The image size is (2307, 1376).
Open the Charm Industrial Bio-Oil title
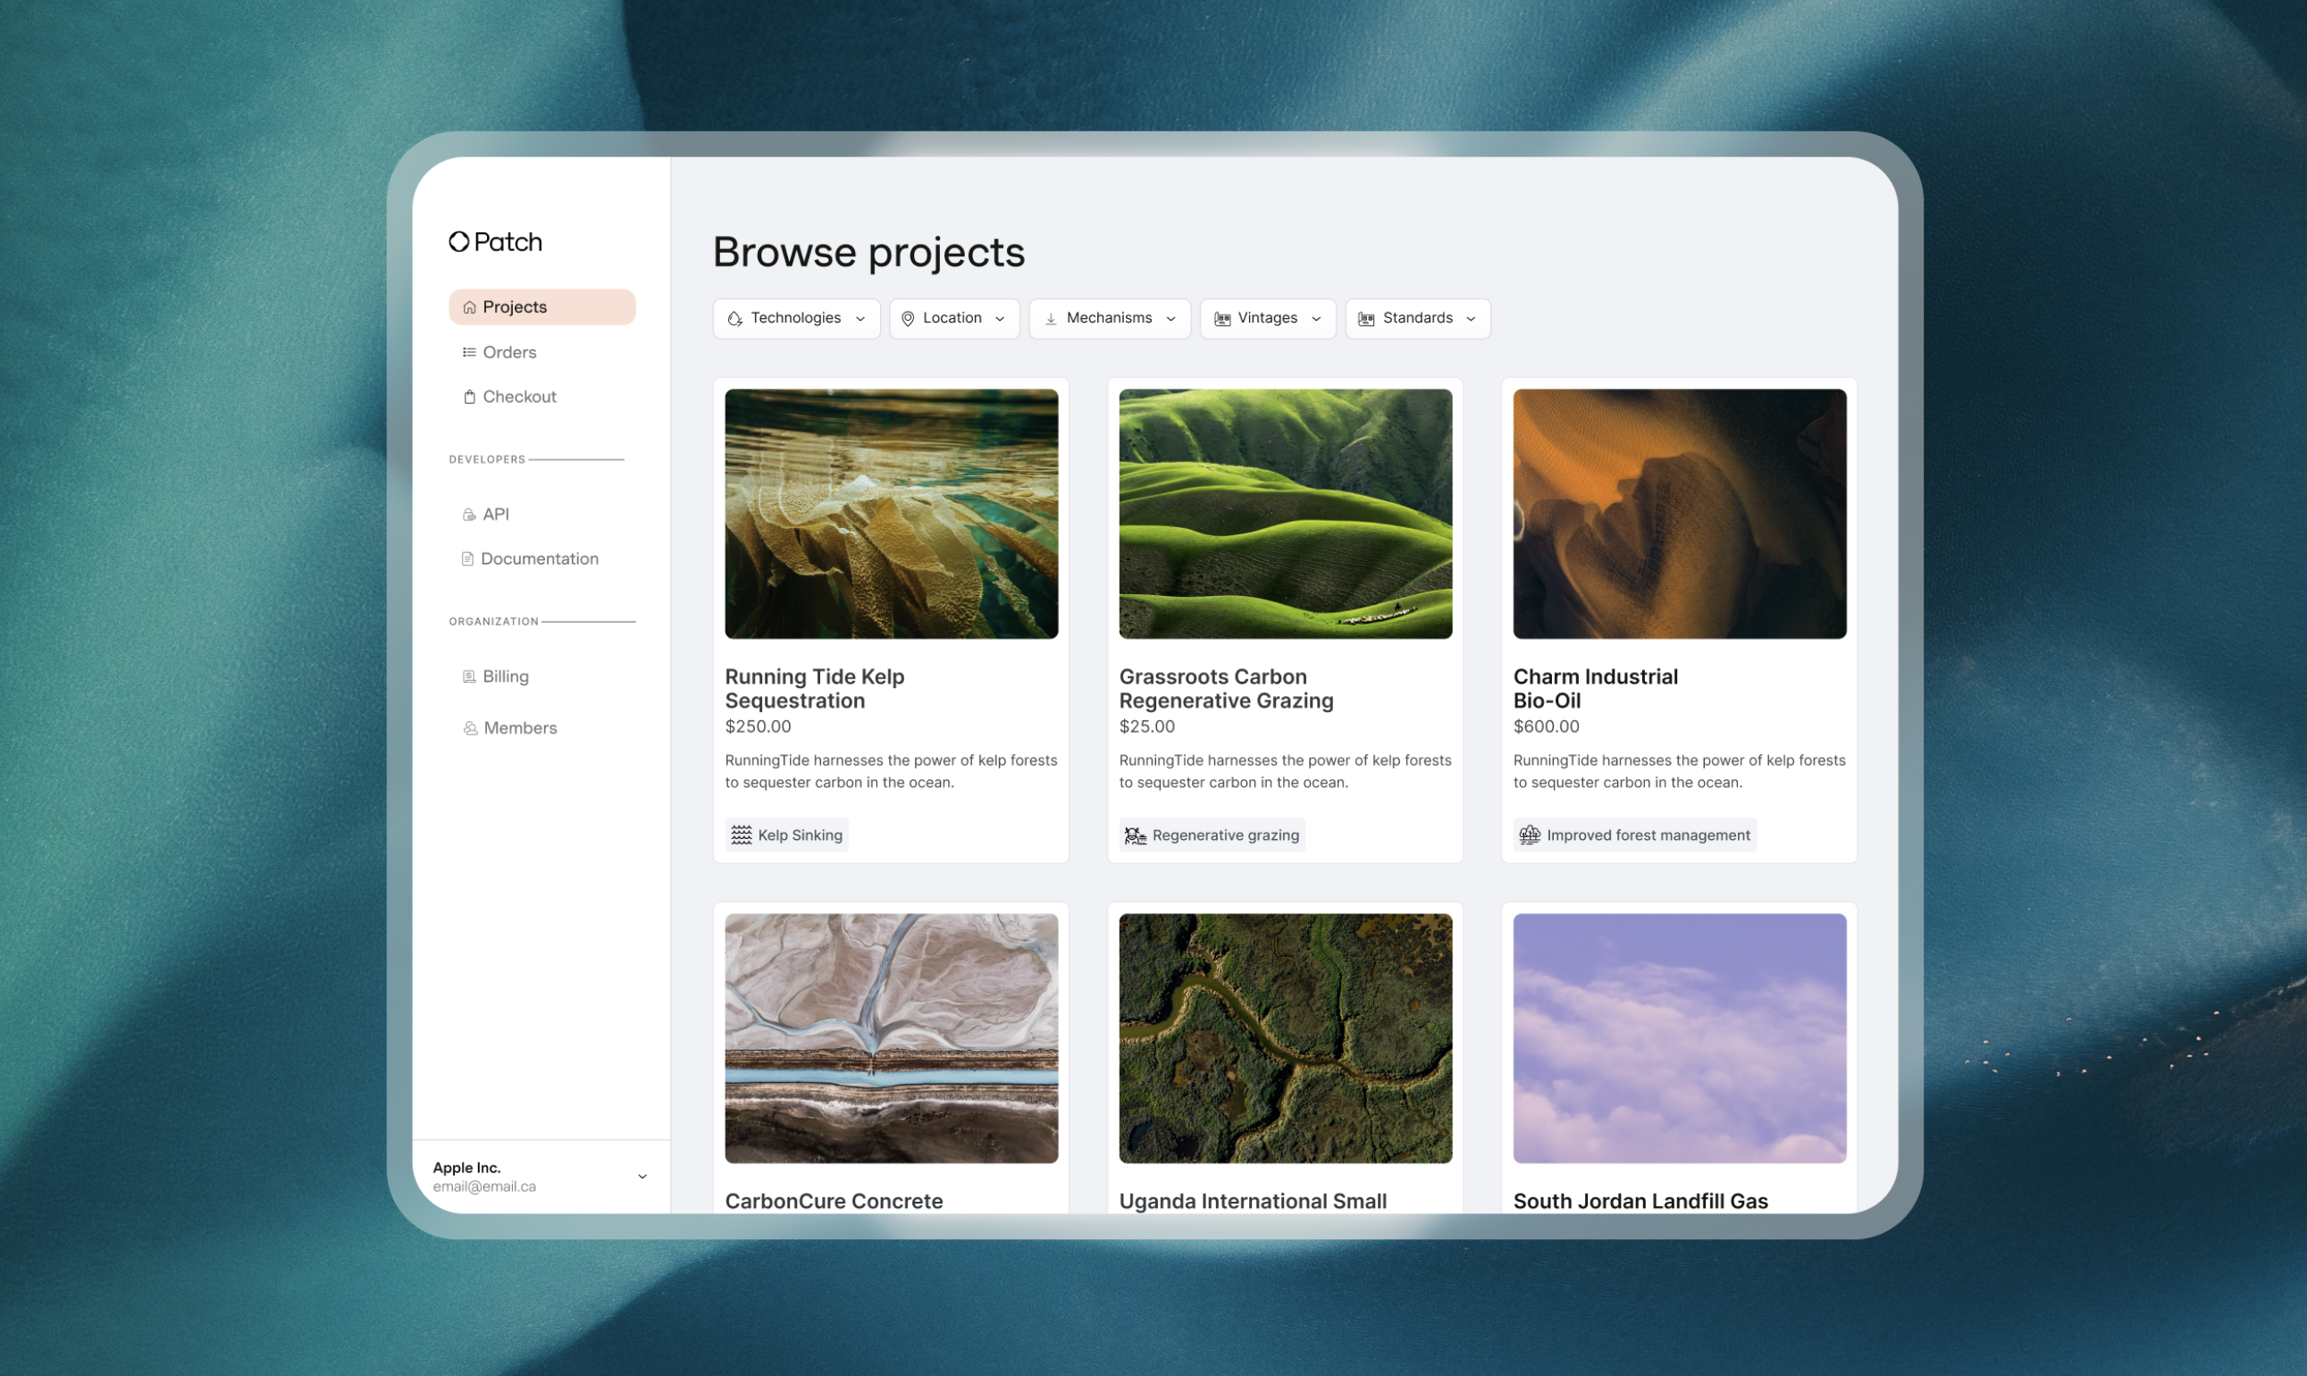(1596, 689)
